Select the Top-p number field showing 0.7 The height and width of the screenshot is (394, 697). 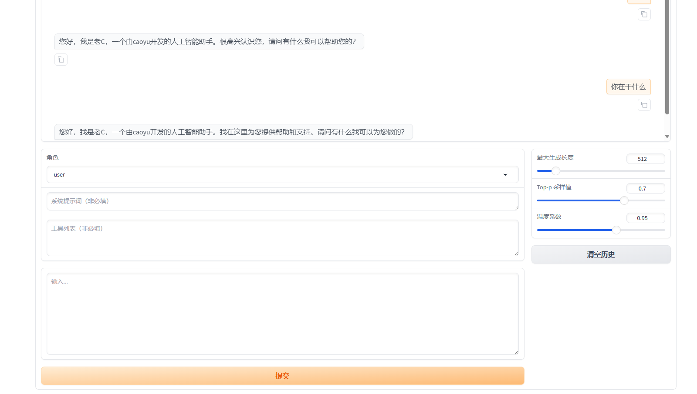click(645, 189)
